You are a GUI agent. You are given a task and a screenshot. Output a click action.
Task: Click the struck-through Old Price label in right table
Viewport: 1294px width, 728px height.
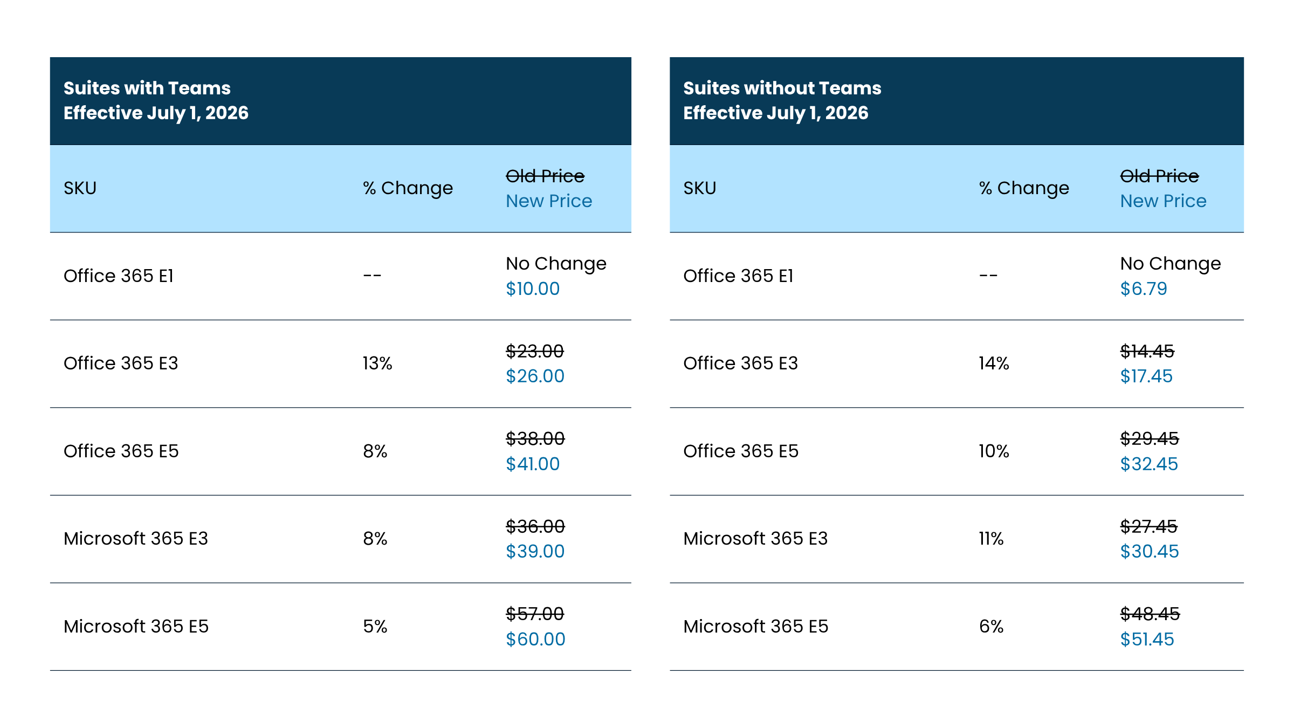(x=1159, y=176)
